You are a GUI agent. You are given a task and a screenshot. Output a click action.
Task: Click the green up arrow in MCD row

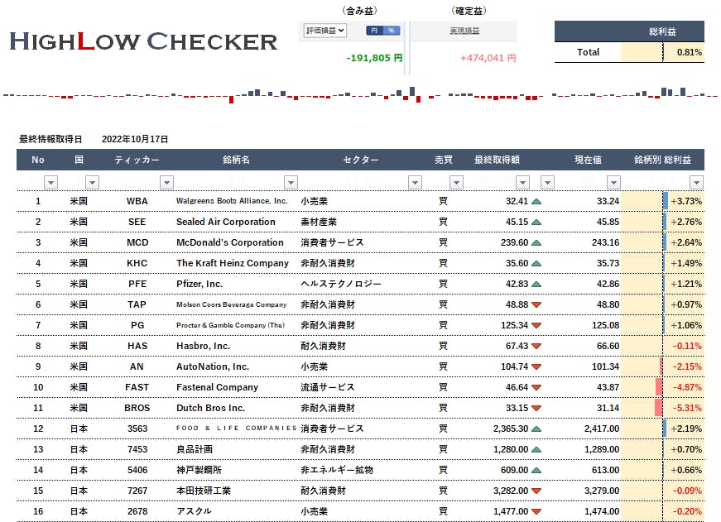[x=536, y=242]
